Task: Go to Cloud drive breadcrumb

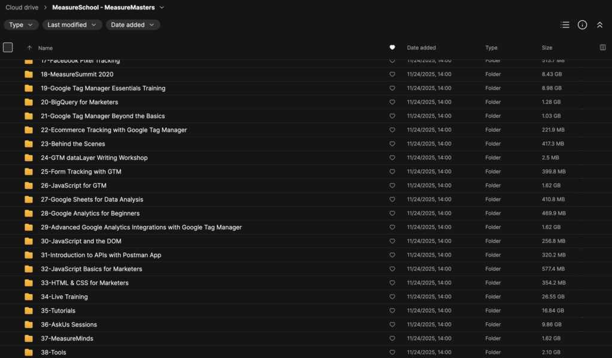Action: [x=22, y=8]
